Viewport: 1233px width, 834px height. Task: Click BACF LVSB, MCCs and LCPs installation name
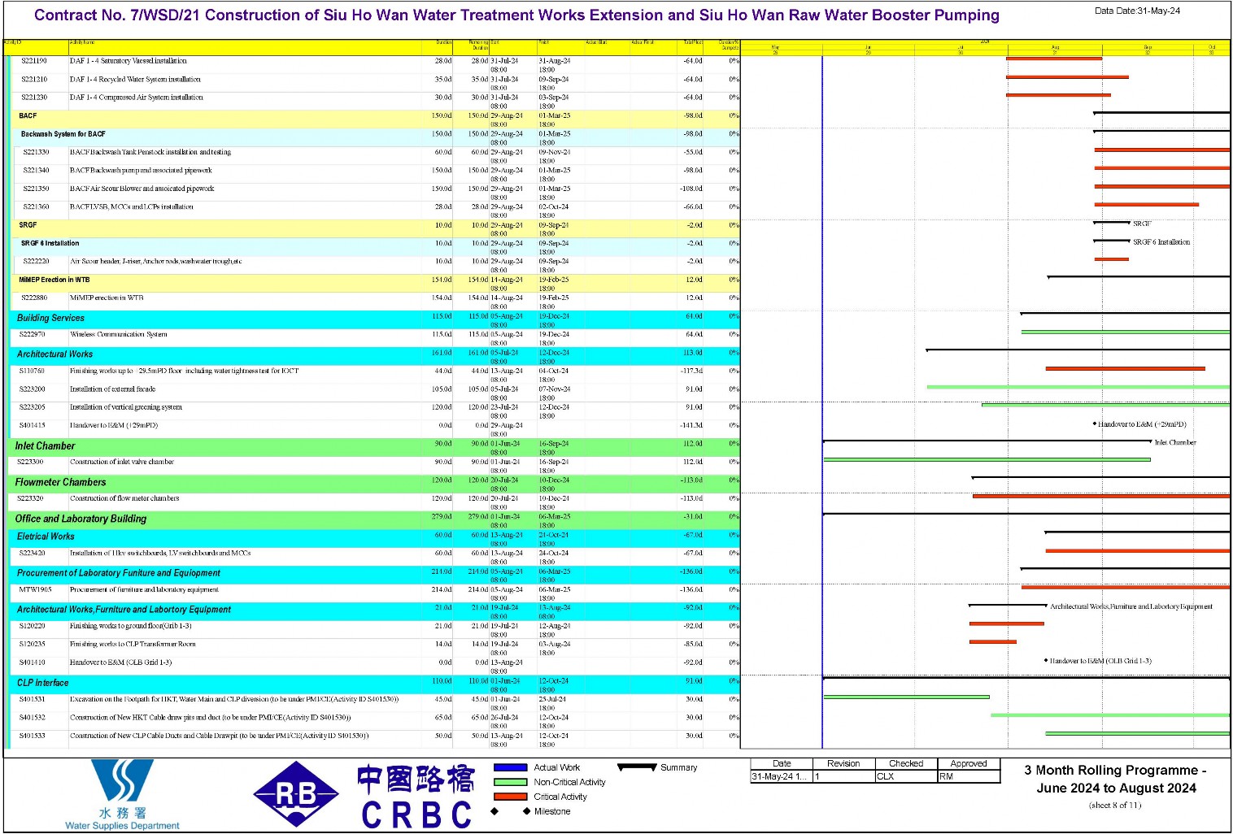(132, 207)
